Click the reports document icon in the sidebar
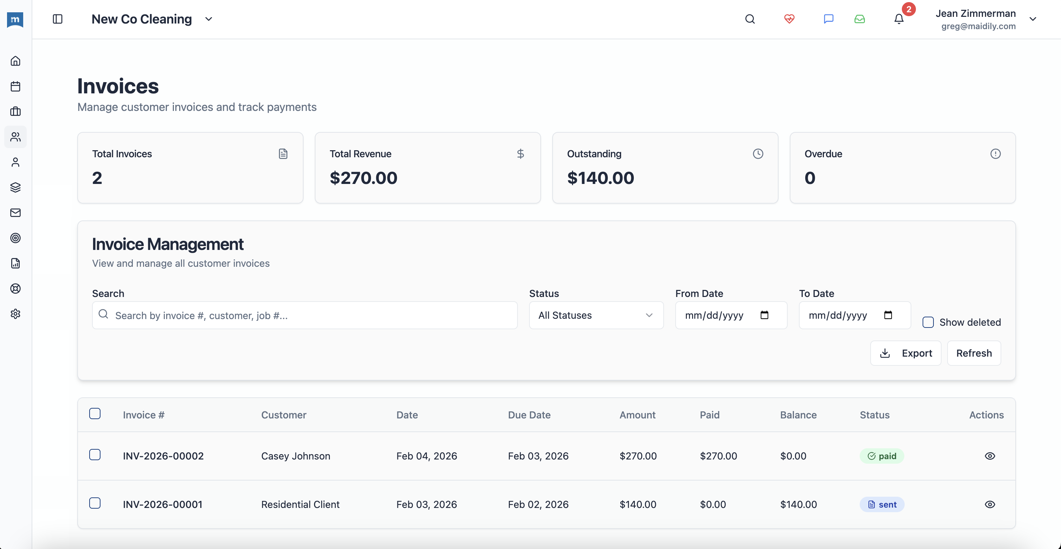The image size is (1061, 549). click(x=15, y=263)
